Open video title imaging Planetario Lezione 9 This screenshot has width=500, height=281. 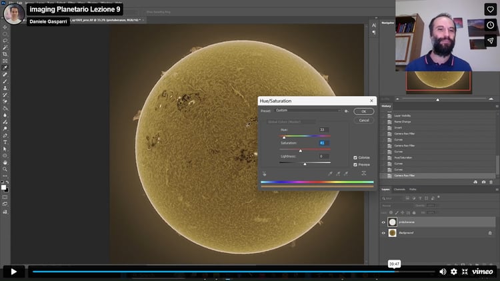pos(75,9)
